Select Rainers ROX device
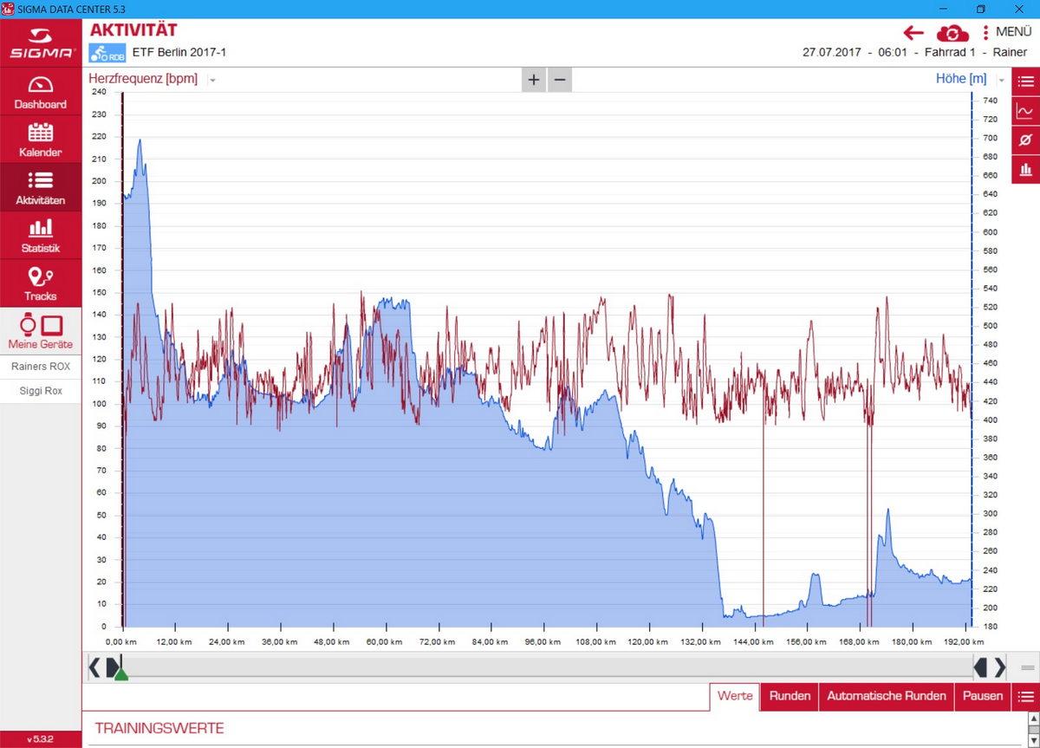 point(41,367)
